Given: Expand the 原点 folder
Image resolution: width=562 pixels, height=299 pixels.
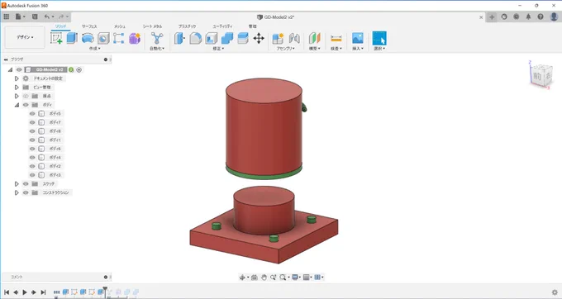Looking at the screenshot, I should 17,96.
